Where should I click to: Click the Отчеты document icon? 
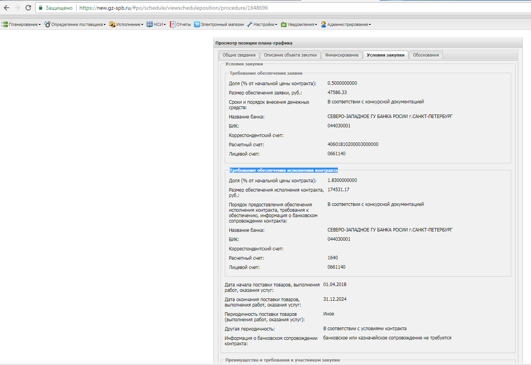173,24
